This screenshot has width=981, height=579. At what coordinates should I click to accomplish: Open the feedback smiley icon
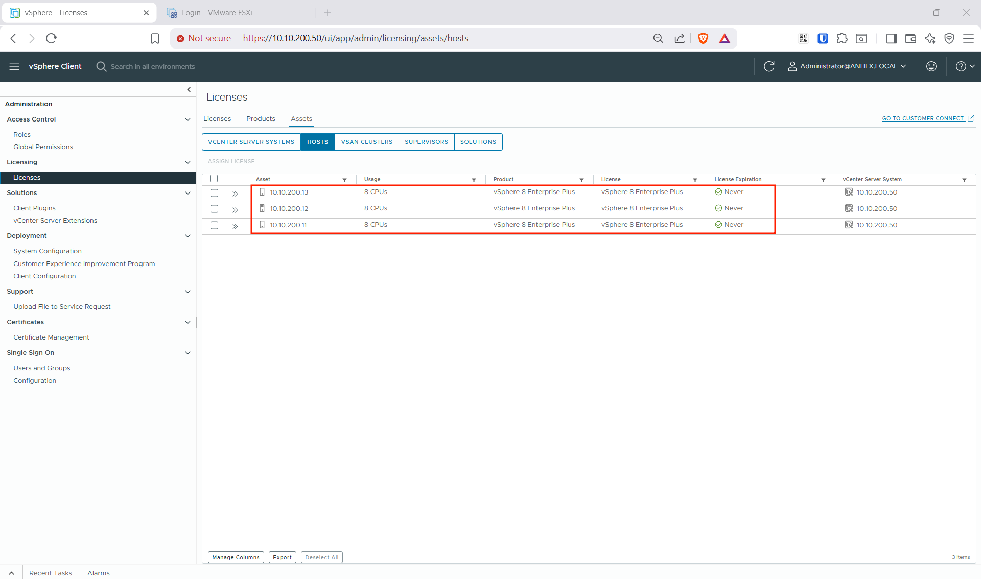point(931,66)
